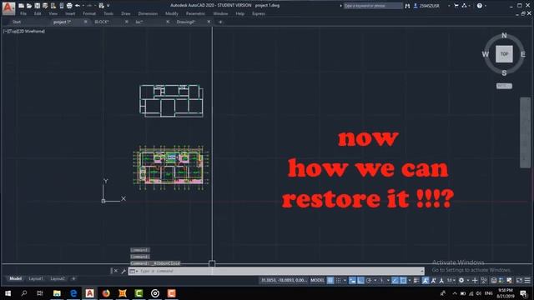Click the W compass direction on ViewCube
Viewport: 534px width, 300px height.
pyautogui.click(x=486, y=54)
